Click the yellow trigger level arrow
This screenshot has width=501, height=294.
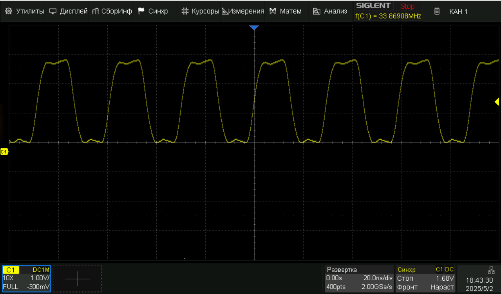click(497, 102)
